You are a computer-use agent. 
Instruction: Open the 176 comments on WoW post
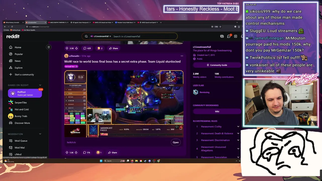click(x=87, y=152)
